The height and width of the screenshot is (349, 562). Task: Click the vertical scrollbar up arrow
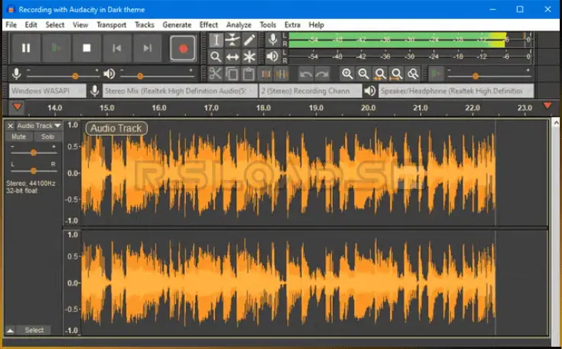coord(556,123)
